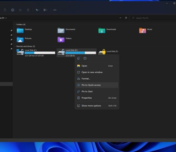176x152 pixels.
Task: Click the This PC breadcrumb in the address bar
Action: point(2,18)
